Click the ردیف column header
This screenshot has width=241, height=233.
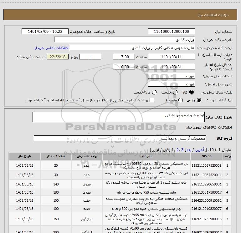(227, 156)
